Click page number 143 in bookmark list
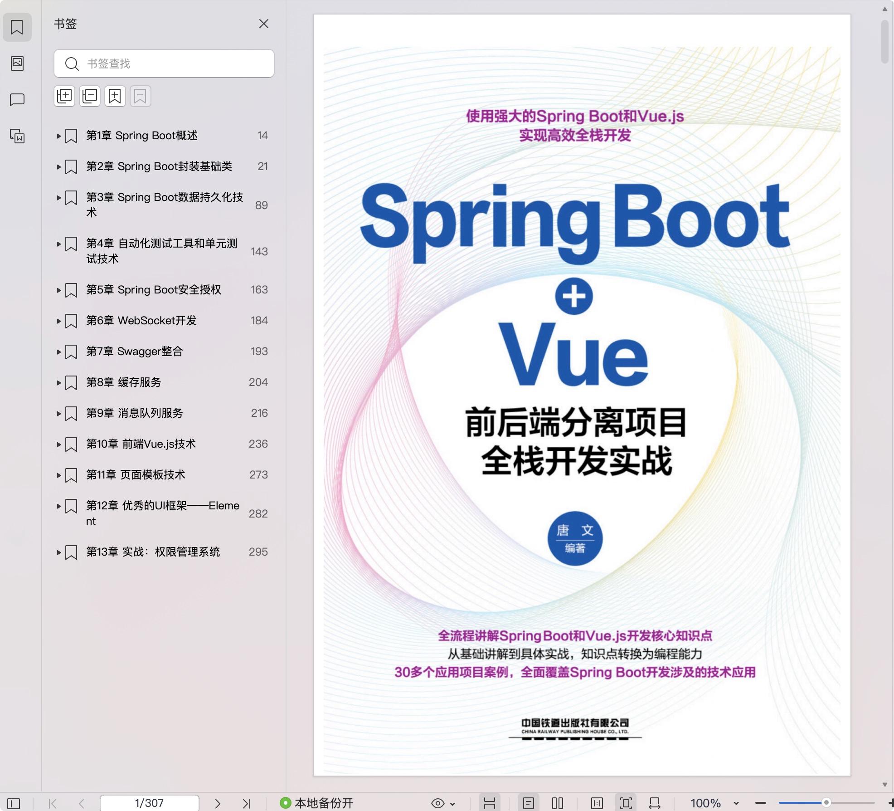 [259, 252]
